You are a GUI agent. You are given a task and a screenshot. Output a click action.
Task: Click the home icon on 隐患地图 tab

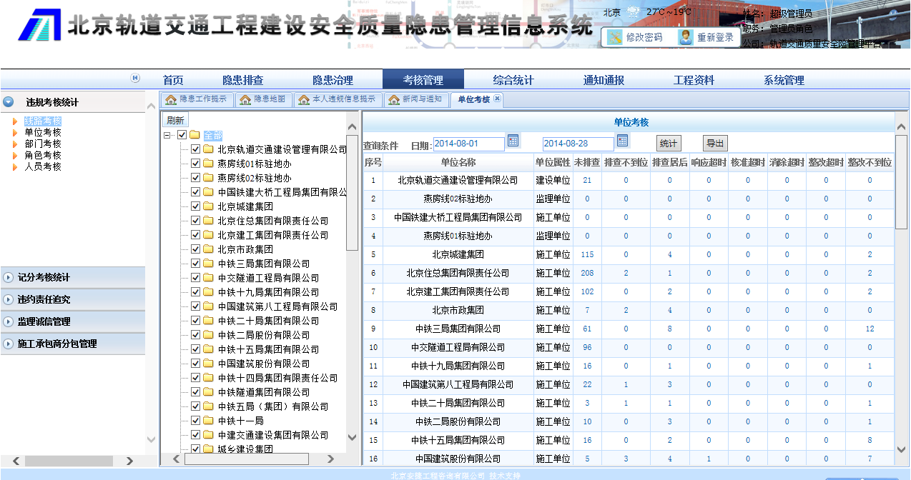point(245,100)
